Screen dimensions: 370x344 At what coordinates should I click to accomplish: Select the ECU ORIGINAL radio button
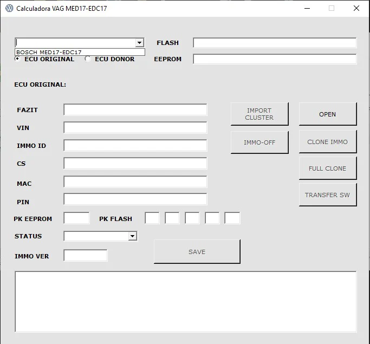coord(17,59)
